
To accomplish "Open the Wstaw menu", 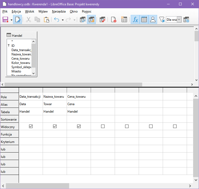I will 43,11.
